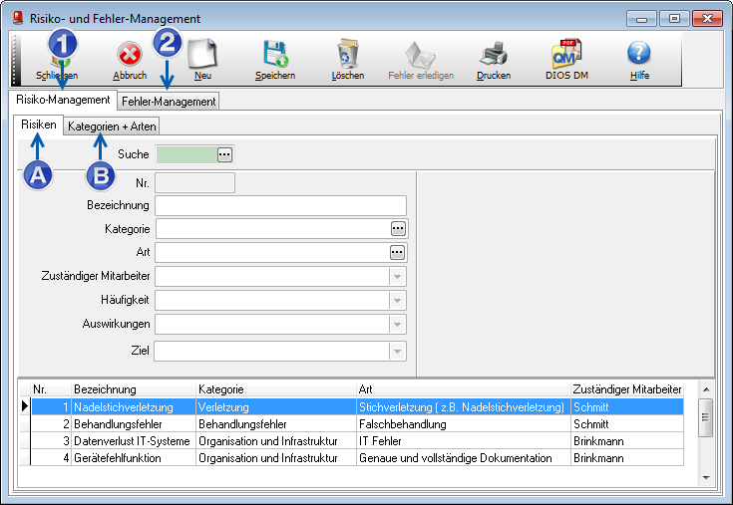
Task: Expand the Auswirkungen dropdown
Action: coord(397,325)
